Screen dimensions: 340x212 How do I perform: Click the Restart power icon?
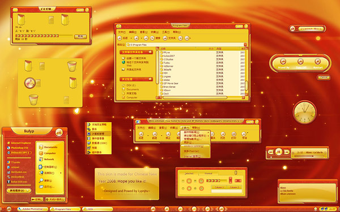[317, 61]
